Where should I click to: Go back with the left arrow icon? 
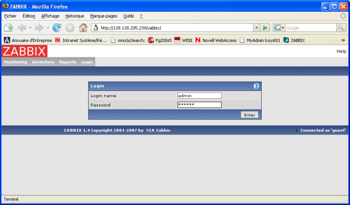21,28
